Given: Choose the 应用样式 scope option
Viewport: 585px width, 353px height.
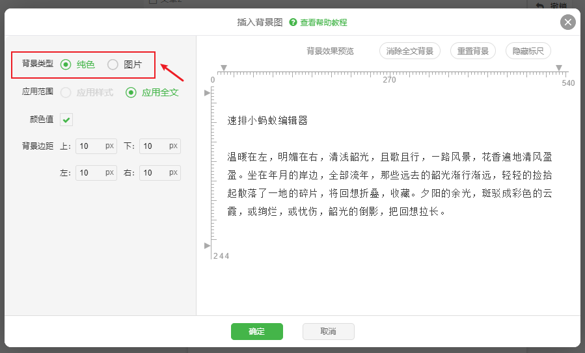Looking at the screenshot, I should point(66,92).
